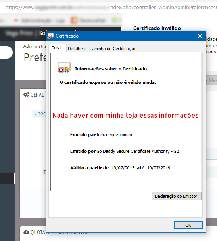Close the Certificado dialog with the X

pos(200,36)
